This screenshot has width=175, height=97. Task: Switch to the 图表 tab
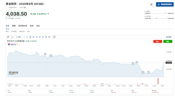[x=14, y=26]
